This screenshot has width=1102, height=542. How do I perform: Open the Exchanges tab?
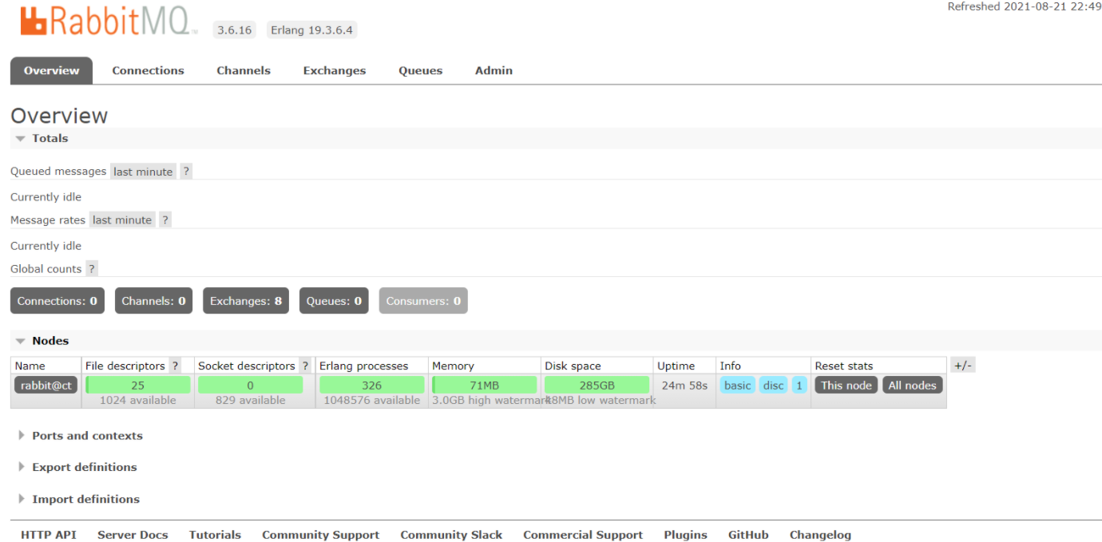335,70
